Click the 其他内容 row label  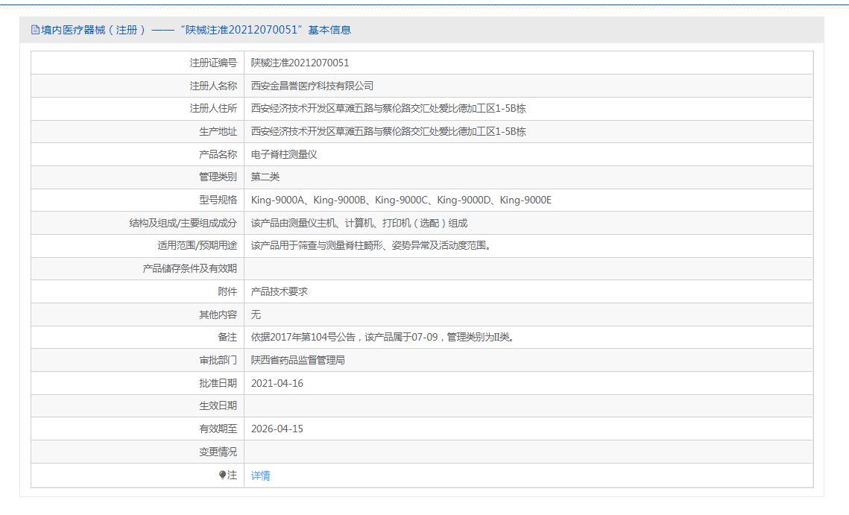point(218,315)
